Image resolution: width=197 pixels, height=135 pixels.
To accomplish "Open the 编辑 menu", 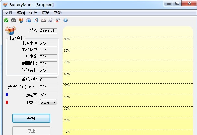I will (x=21, y=13).
